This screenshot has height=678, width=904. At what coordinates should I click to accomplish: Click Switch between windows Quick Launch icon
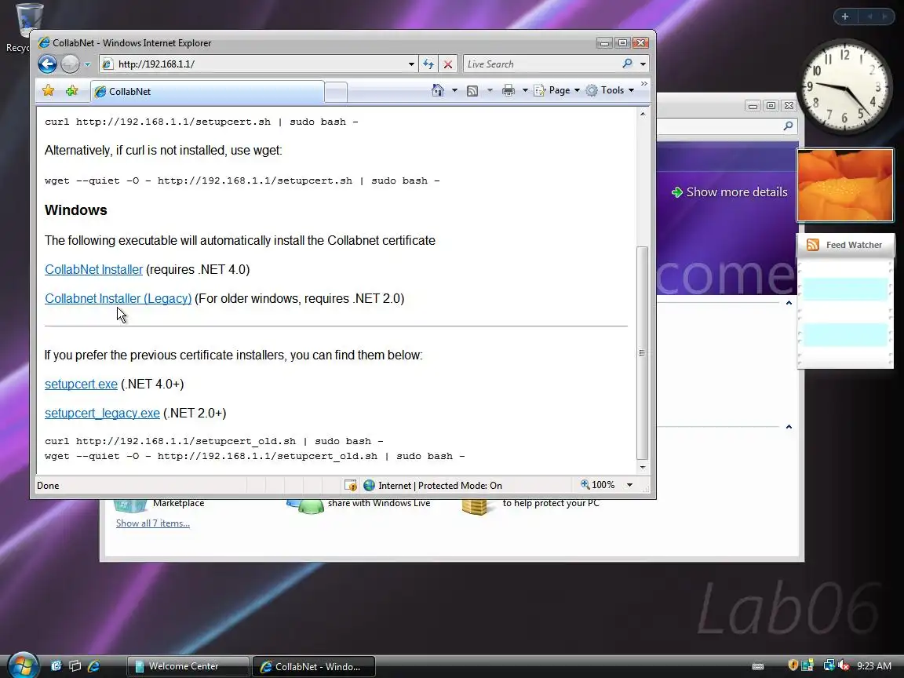[x=75, y=666]
